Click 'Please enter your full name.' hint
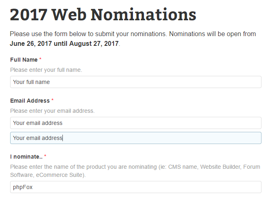The height and width of the screenshot is (200, 270). (x=46, y=70)
